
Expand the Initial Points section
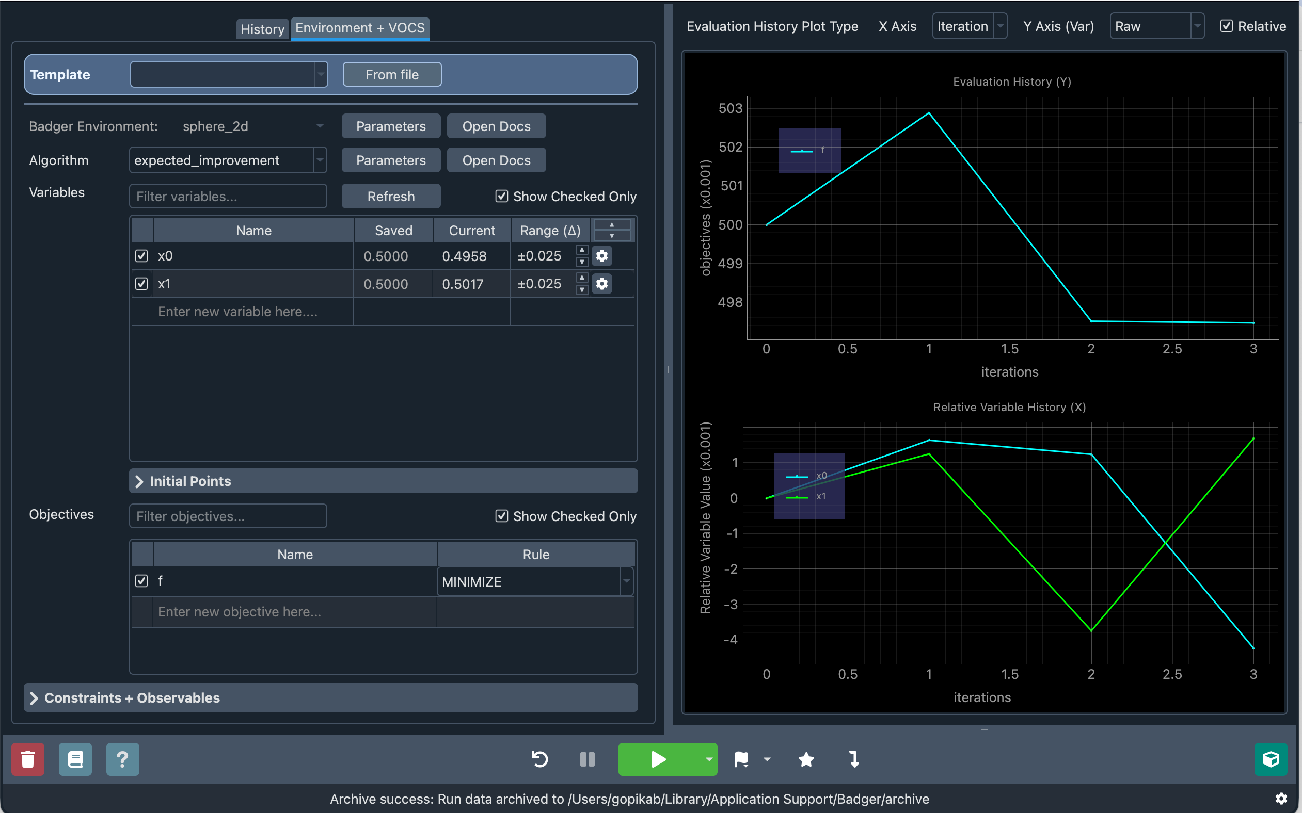click(x=383, y=481)
